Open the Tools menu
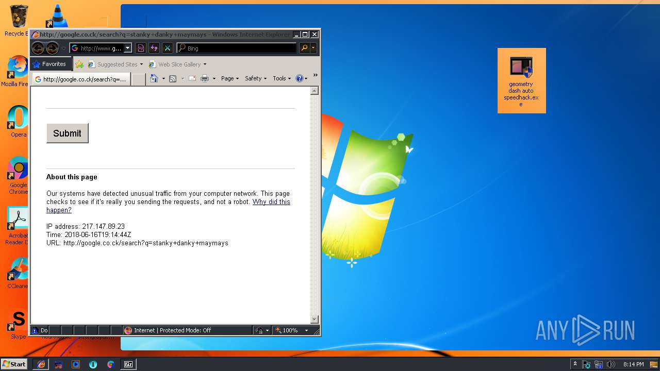660x371 pixels. [282, 78]
